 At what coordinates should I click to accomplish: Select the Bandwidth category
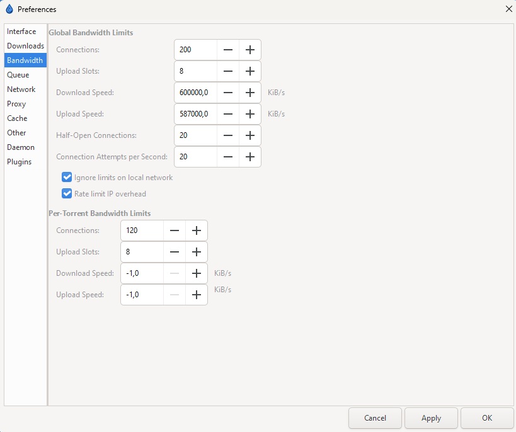(x=25, y=60)
